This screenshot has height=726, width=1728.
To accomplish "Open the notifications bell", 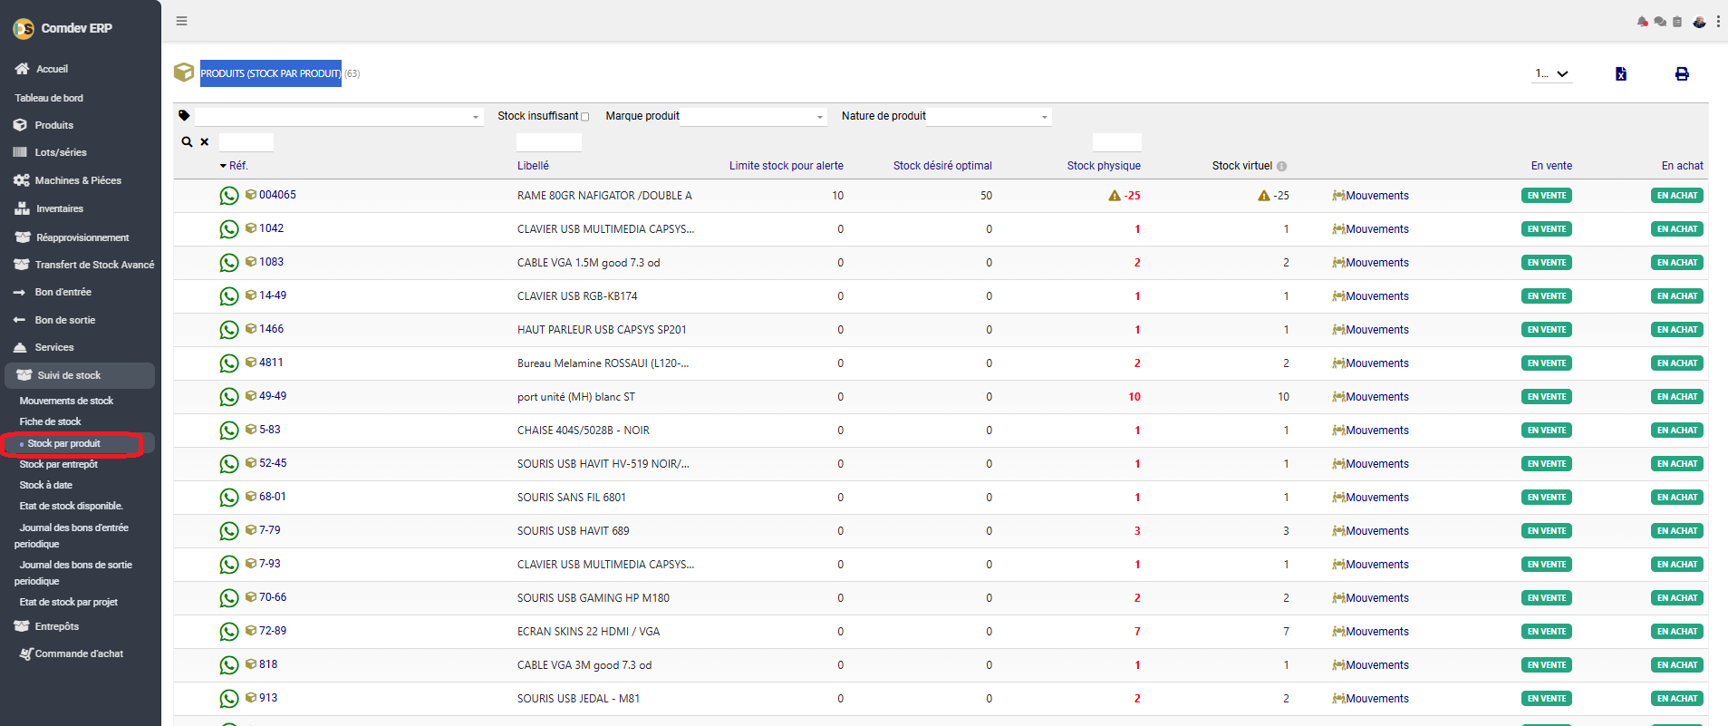I will coord(1642,22).
